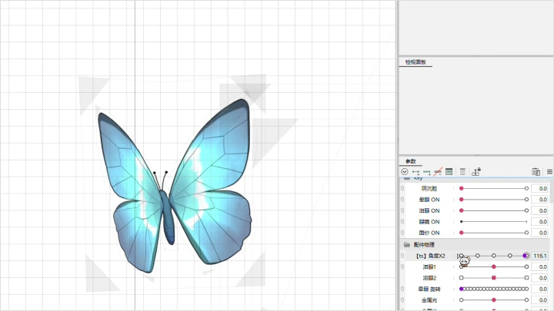This screenshot has width=554, height=311.
Task: Click the 阴沉脸 parameter slider
Action: 493,189
